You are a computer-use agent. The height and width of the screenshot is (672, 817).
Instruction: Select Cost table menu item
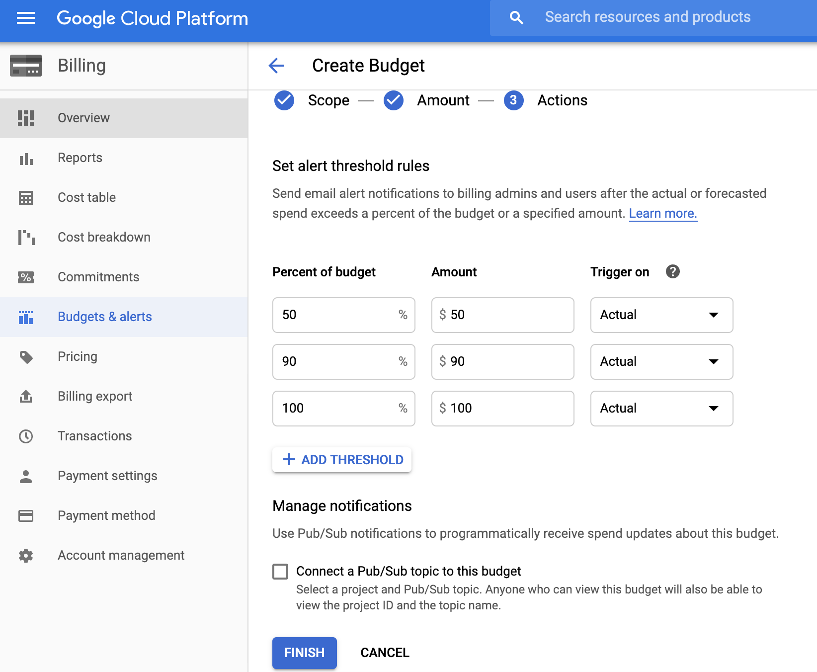[124, 198]
